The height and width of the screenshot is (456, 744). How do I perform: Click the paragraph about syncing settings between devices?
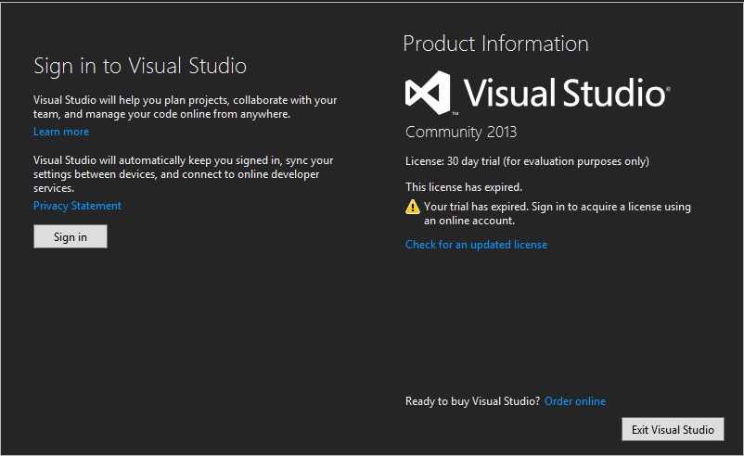click(x=183, y=174)
